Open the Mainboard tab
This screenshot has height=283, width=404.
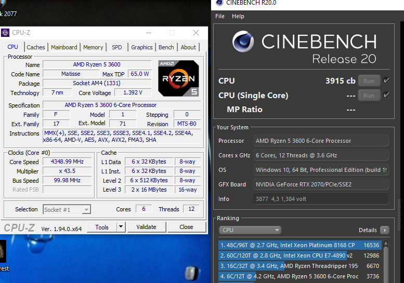[x=64, y=47]
